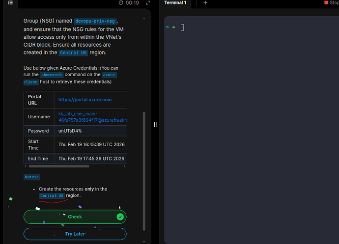Click the credentials table left scroll arrow
The height and width of the screenshot is (244, 339).
[x=26, y=166]
